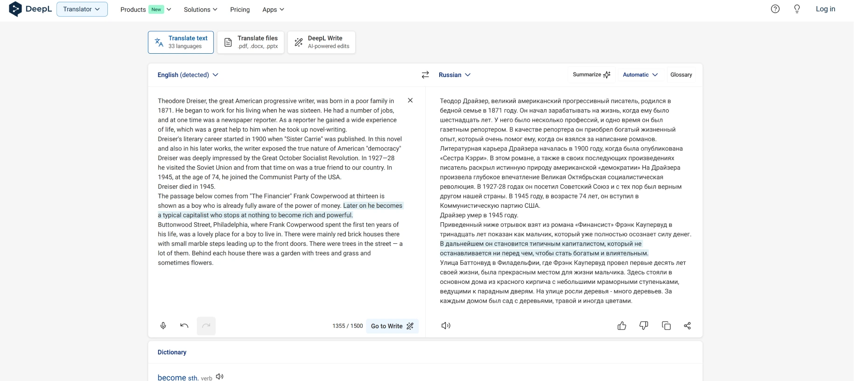
Task: Click the highlighted sentence Later on he becomes
Action: [280, 210]
